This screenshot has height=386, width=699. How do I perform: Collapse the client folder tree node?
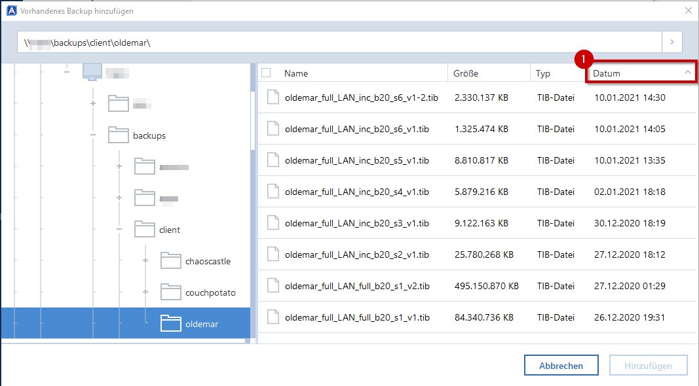[119, 230]
